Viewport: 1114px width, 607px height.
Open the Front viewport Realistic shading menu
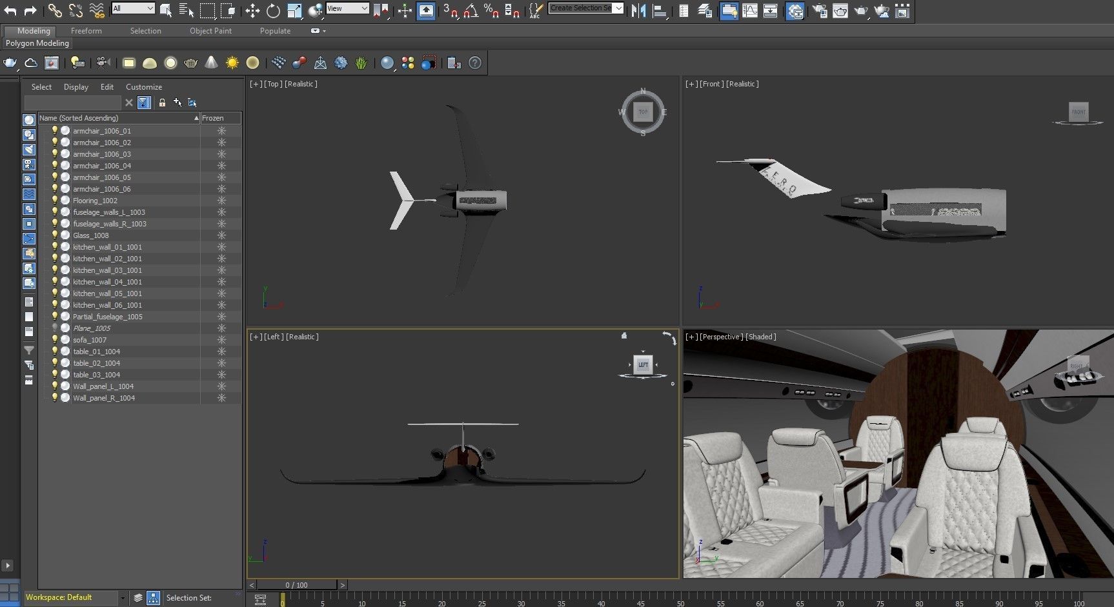click(742, 84)
